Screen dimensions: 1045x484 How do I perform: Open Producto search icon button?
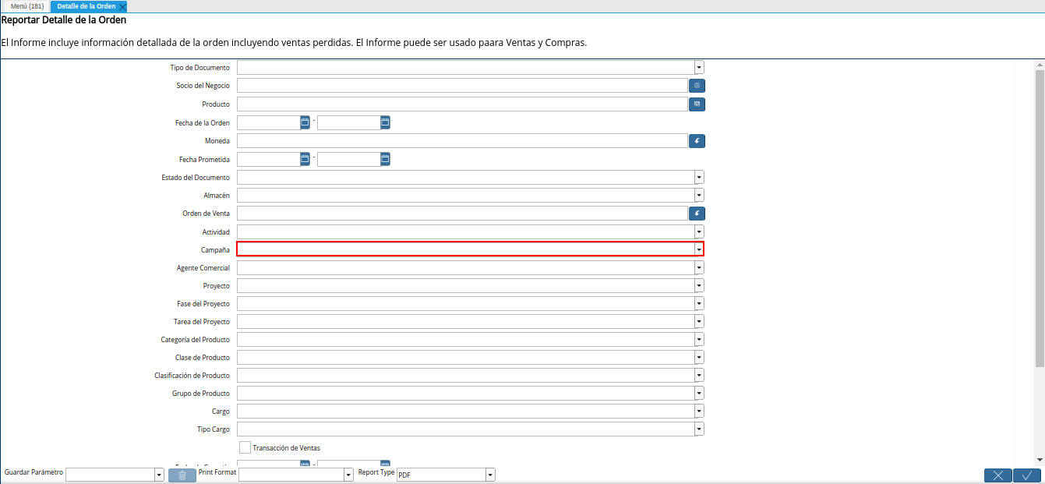[x=697, y=104]
